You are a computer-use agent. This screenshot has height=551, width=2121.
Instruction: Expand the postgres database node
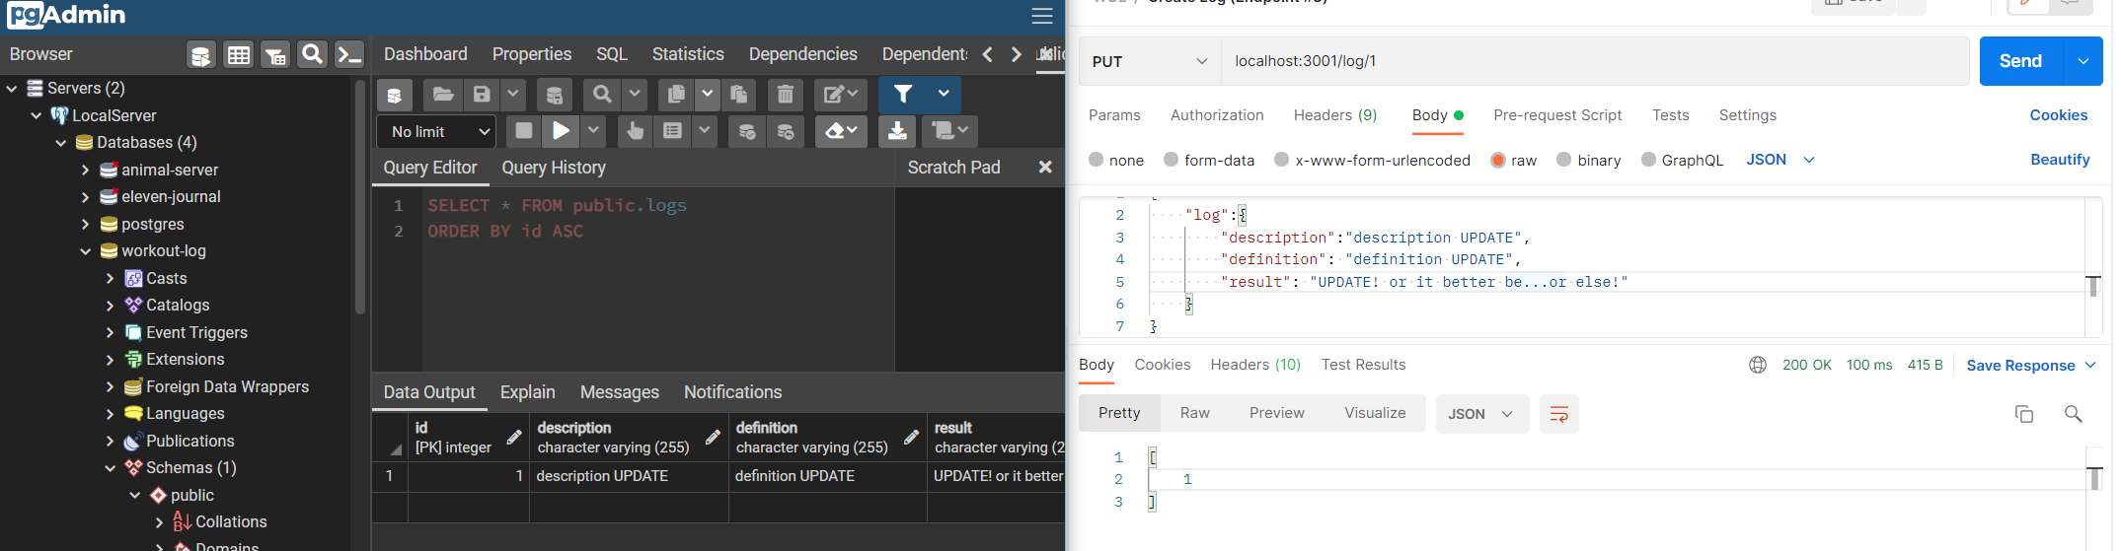85,225
